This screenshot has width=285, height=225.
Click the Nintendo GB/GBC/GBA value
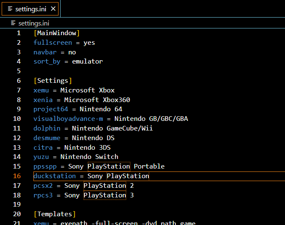tap(151, 119)
